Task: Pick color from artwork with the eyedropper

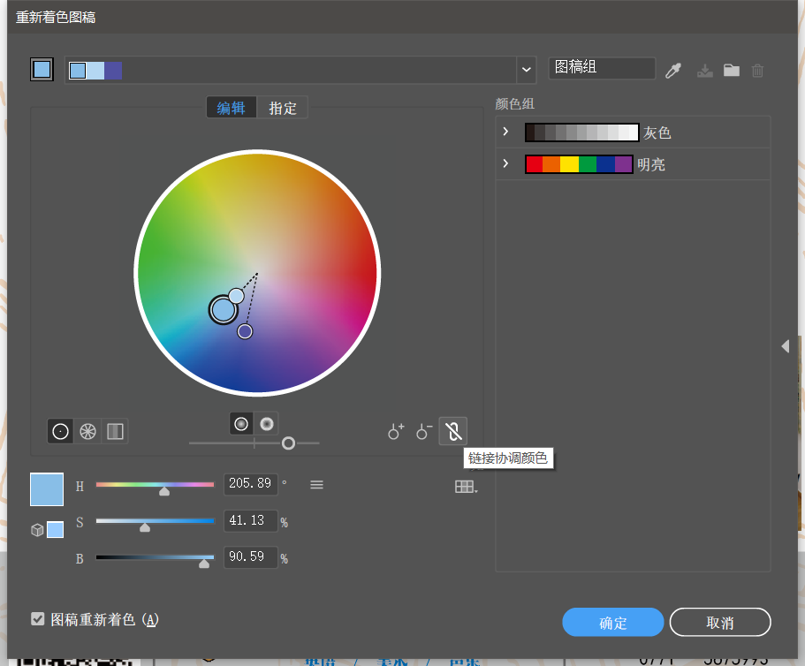Action: coord(673,71)
